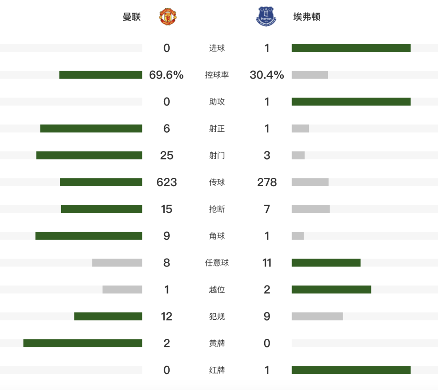Click Manchester United's 623 passes bar
Screen dimensions: 438x390
click(101, 182)
